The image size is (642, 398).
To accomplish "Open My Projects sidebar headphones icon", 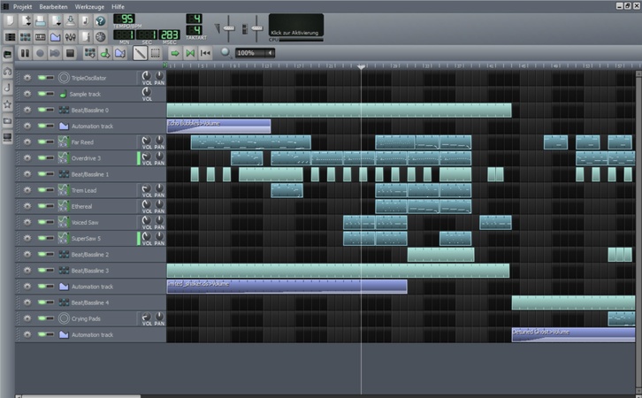I will click(x=7, y=72).
